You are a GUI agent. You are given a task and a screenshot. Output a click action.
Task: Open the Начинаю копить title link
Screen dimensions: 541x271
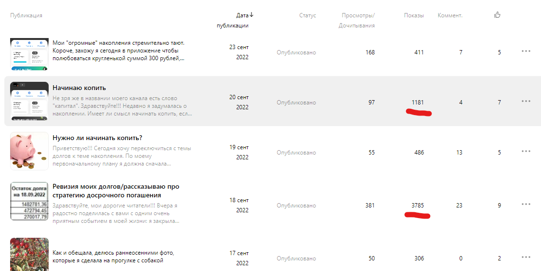pos(79,88)
